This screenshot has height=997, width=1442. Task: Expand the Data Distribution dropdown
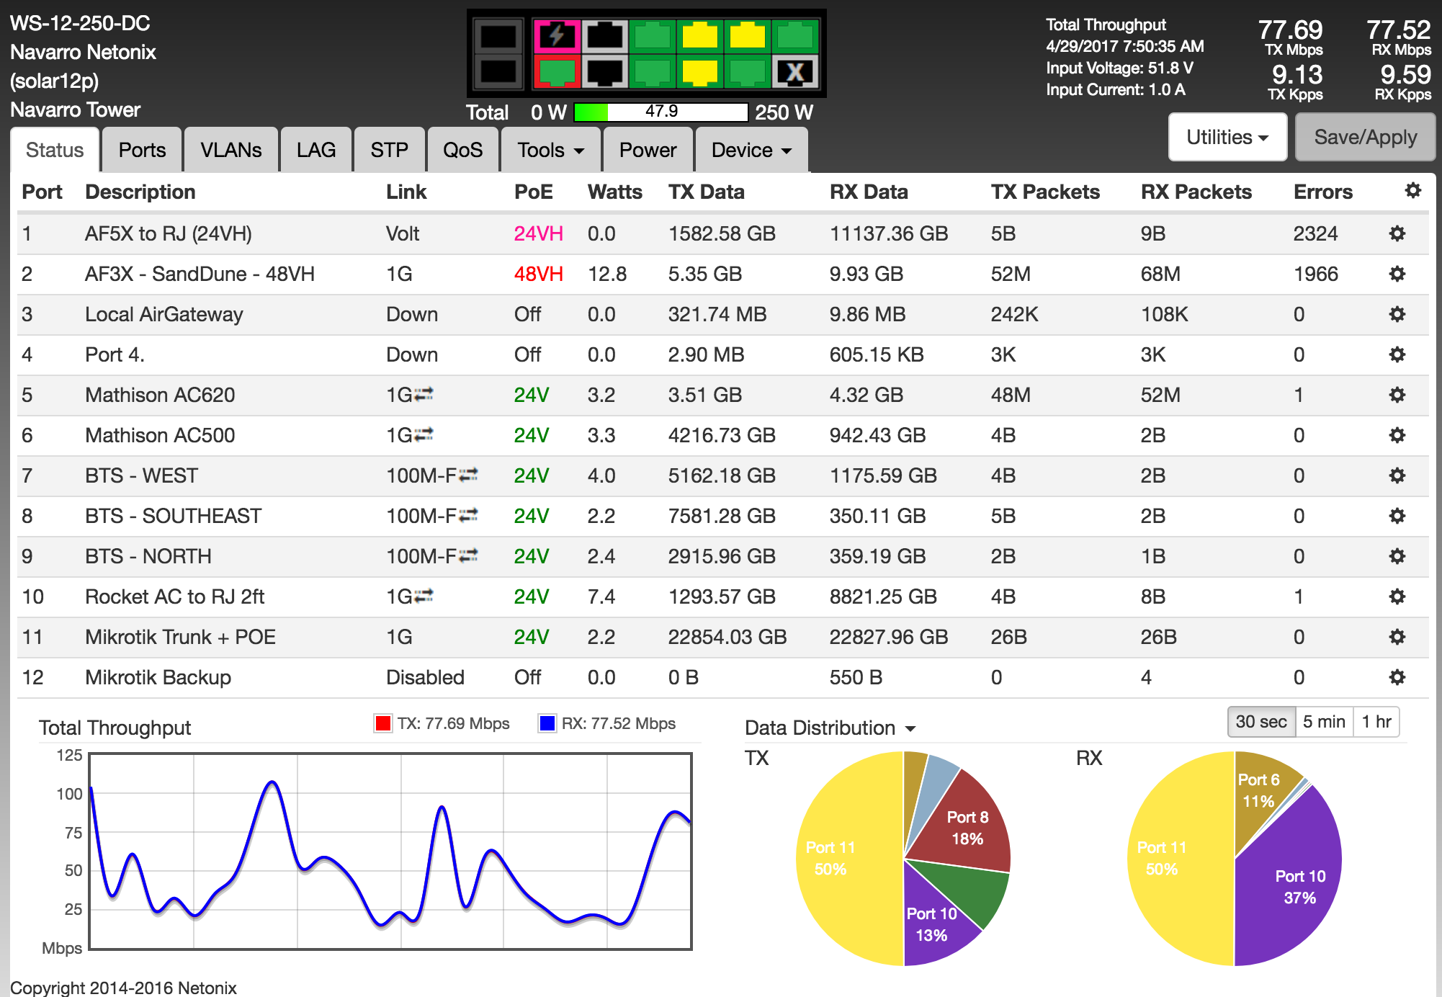(x=830, y=728)
